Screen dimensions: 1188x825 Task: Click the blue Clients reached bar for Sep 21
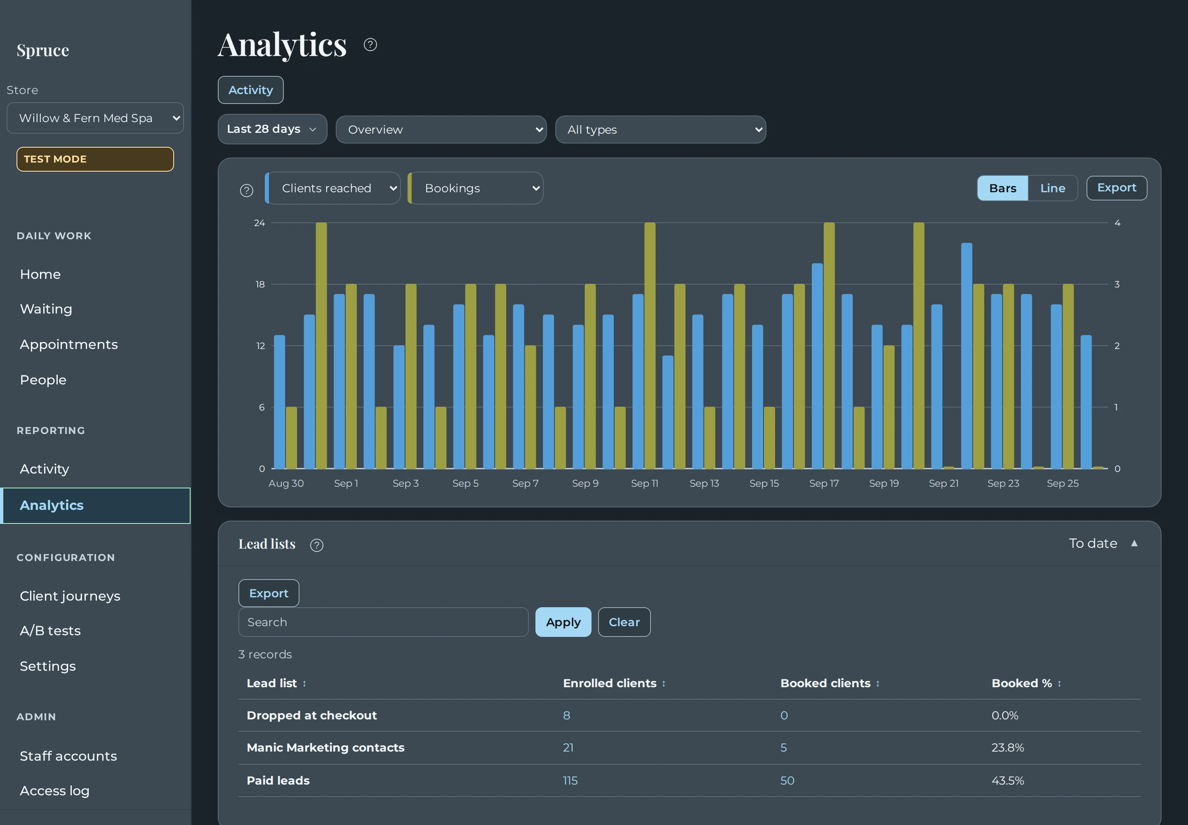point(937,386)
